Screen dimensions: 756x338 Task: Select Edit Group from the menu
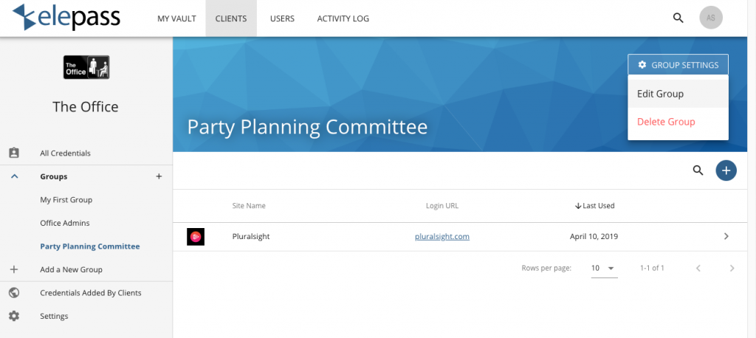(x=660, y=94)
